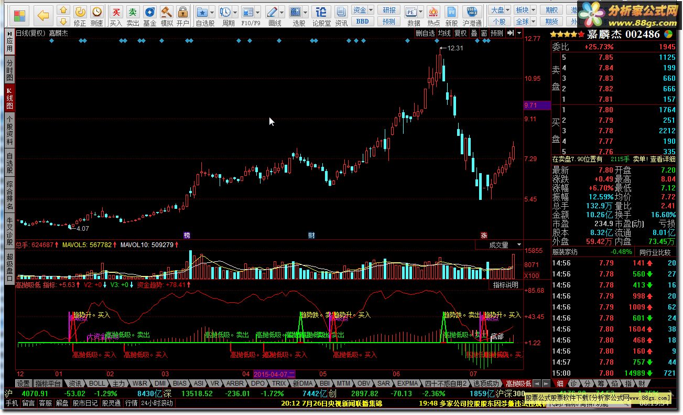683x415 pixels.
Task: Toggle the 预测 button in chart header
Action: [x=496, y=33]
